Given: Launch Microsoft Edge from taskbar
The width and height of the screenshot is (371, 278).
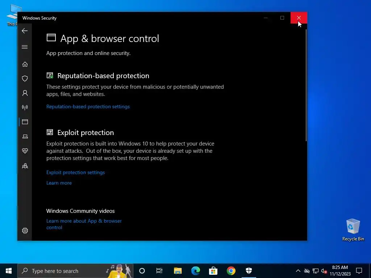Looking at the screenshot, I should pyautogui.click(x=195, y=271).
